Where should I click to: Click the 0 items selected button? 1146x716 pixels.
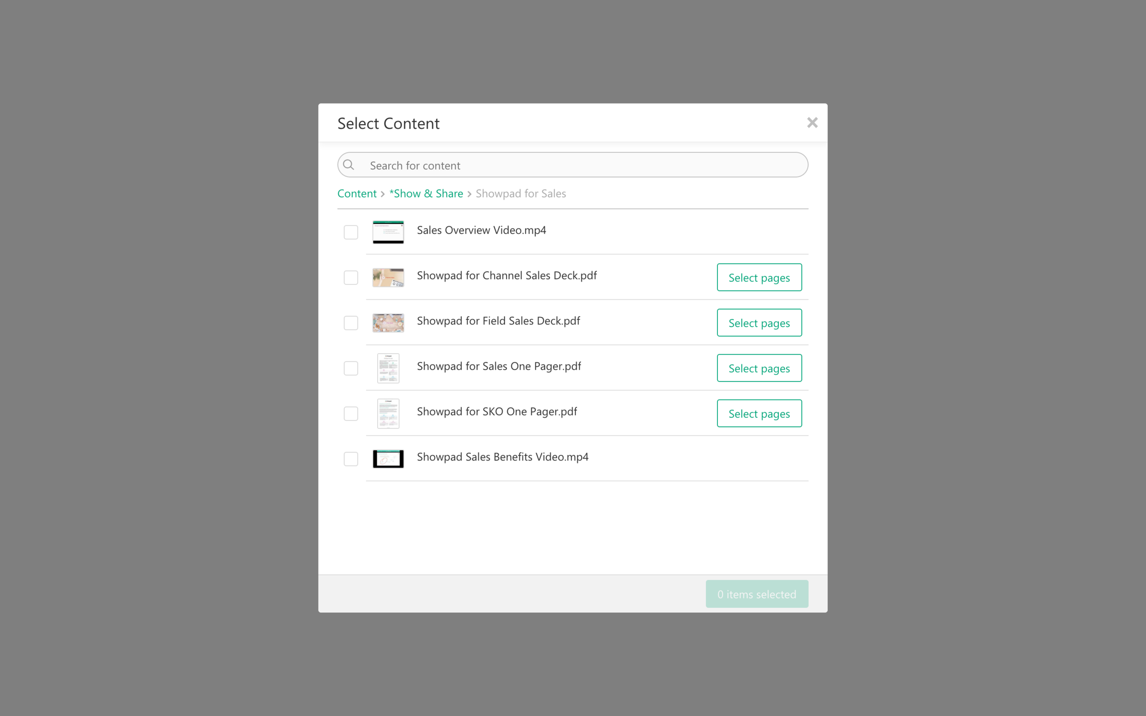(756, 594)
